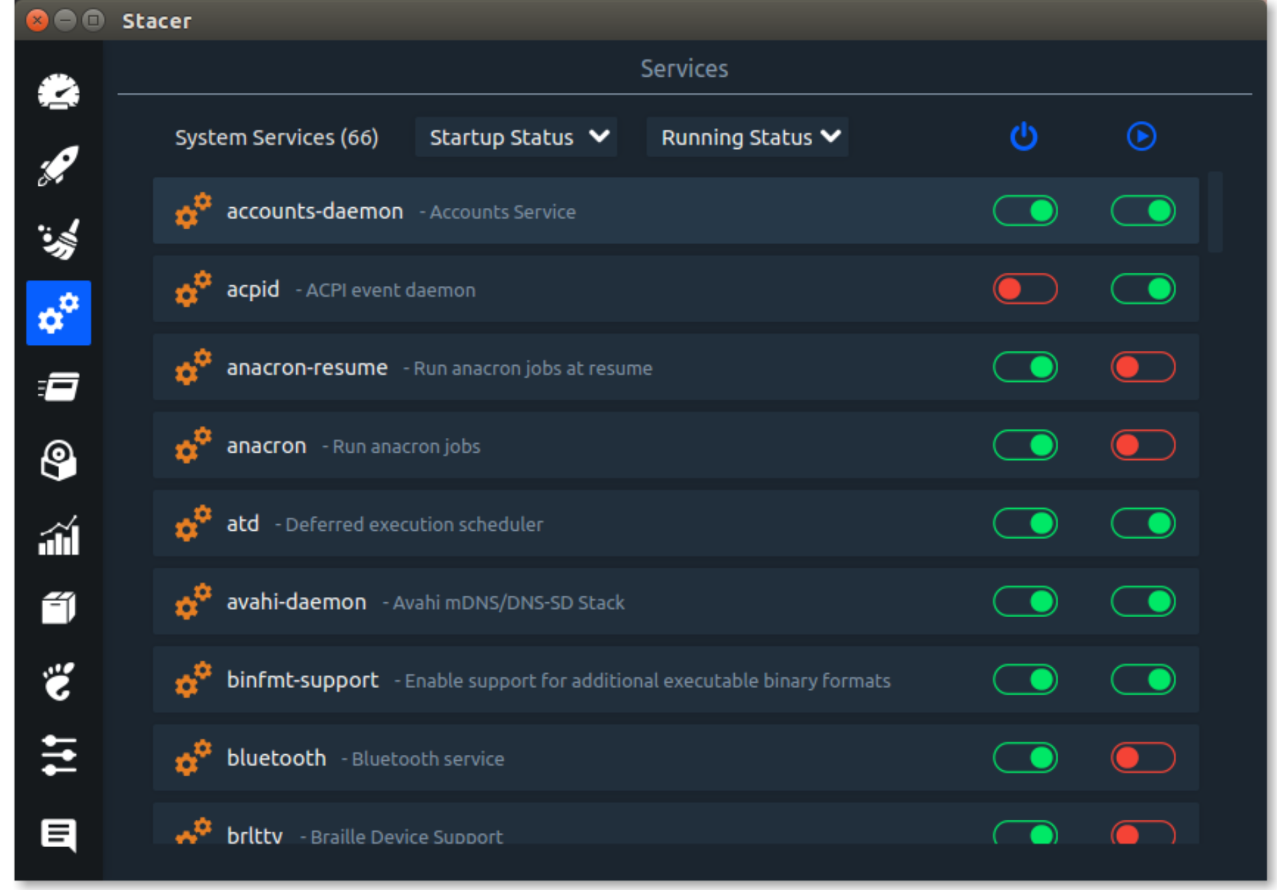This screenshot has height=890, width=1277.
Task: Click System Services (66) label
Action: pos(277,138)
